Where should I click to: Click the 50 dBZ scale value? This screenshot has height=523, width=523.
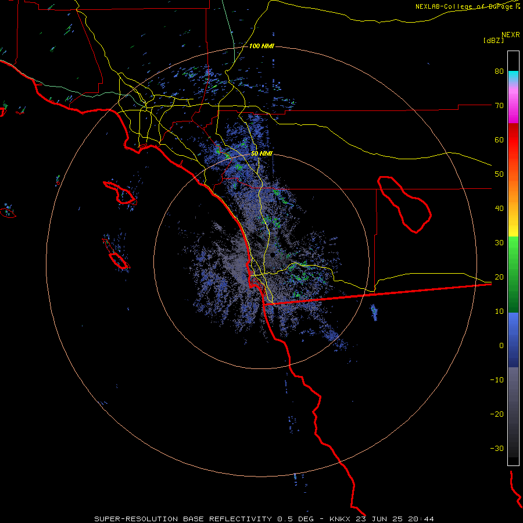[499, 174]
